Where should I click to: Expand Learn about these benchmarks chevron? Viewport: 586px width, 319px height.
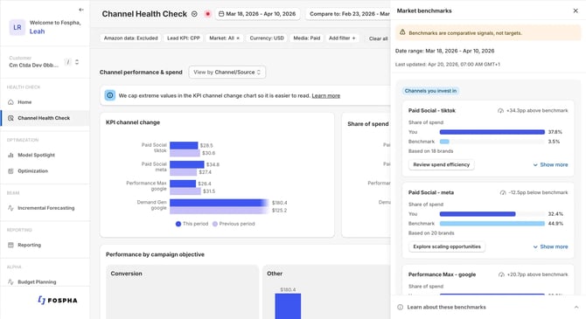(x=576, y=307)
